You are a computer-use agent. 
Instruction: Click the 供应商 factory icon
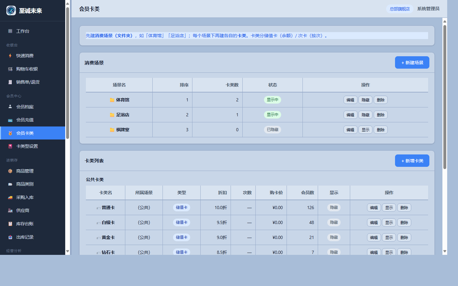10,210
